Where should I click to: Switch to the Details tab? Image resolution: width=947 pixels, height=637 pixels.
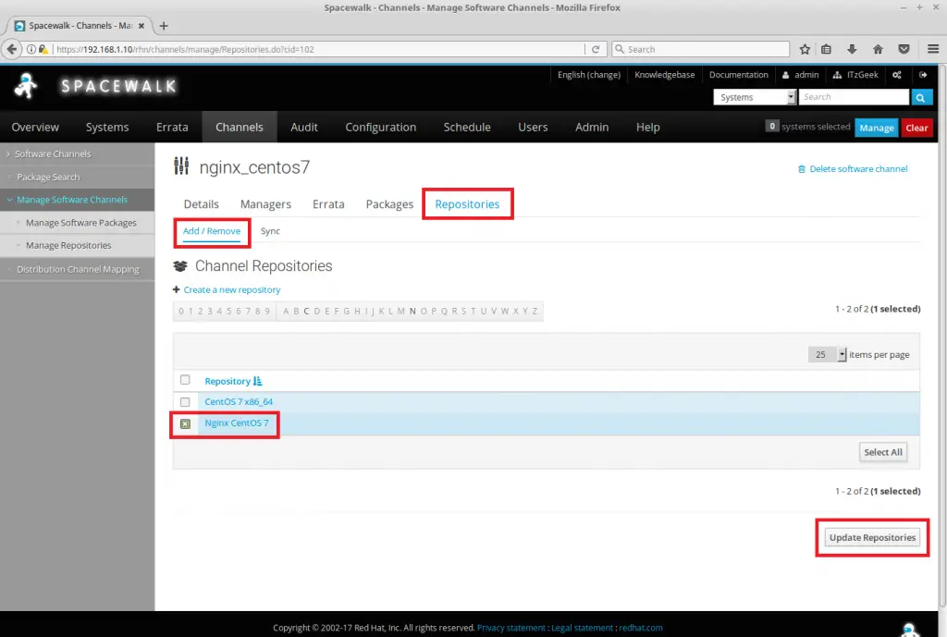click(x=201, y=204)
